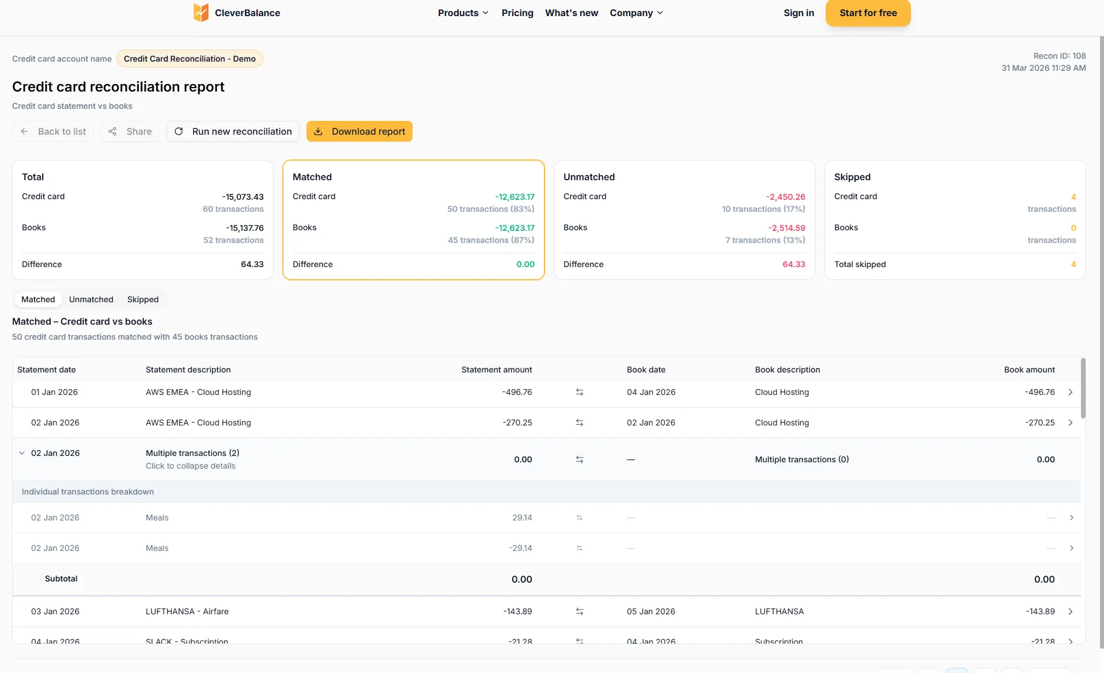The height and width of the screenshot is (673, 1104).
Task: Open the Pricing page
Action: pos(517,13)
